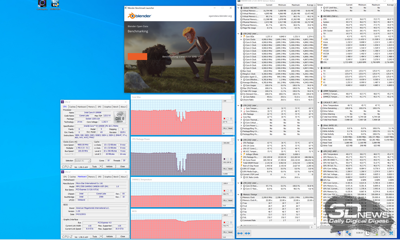Viewport: 400px width, 240px height.
Task: Click CPU Package Power lightning icon
Action: (241, 157)
